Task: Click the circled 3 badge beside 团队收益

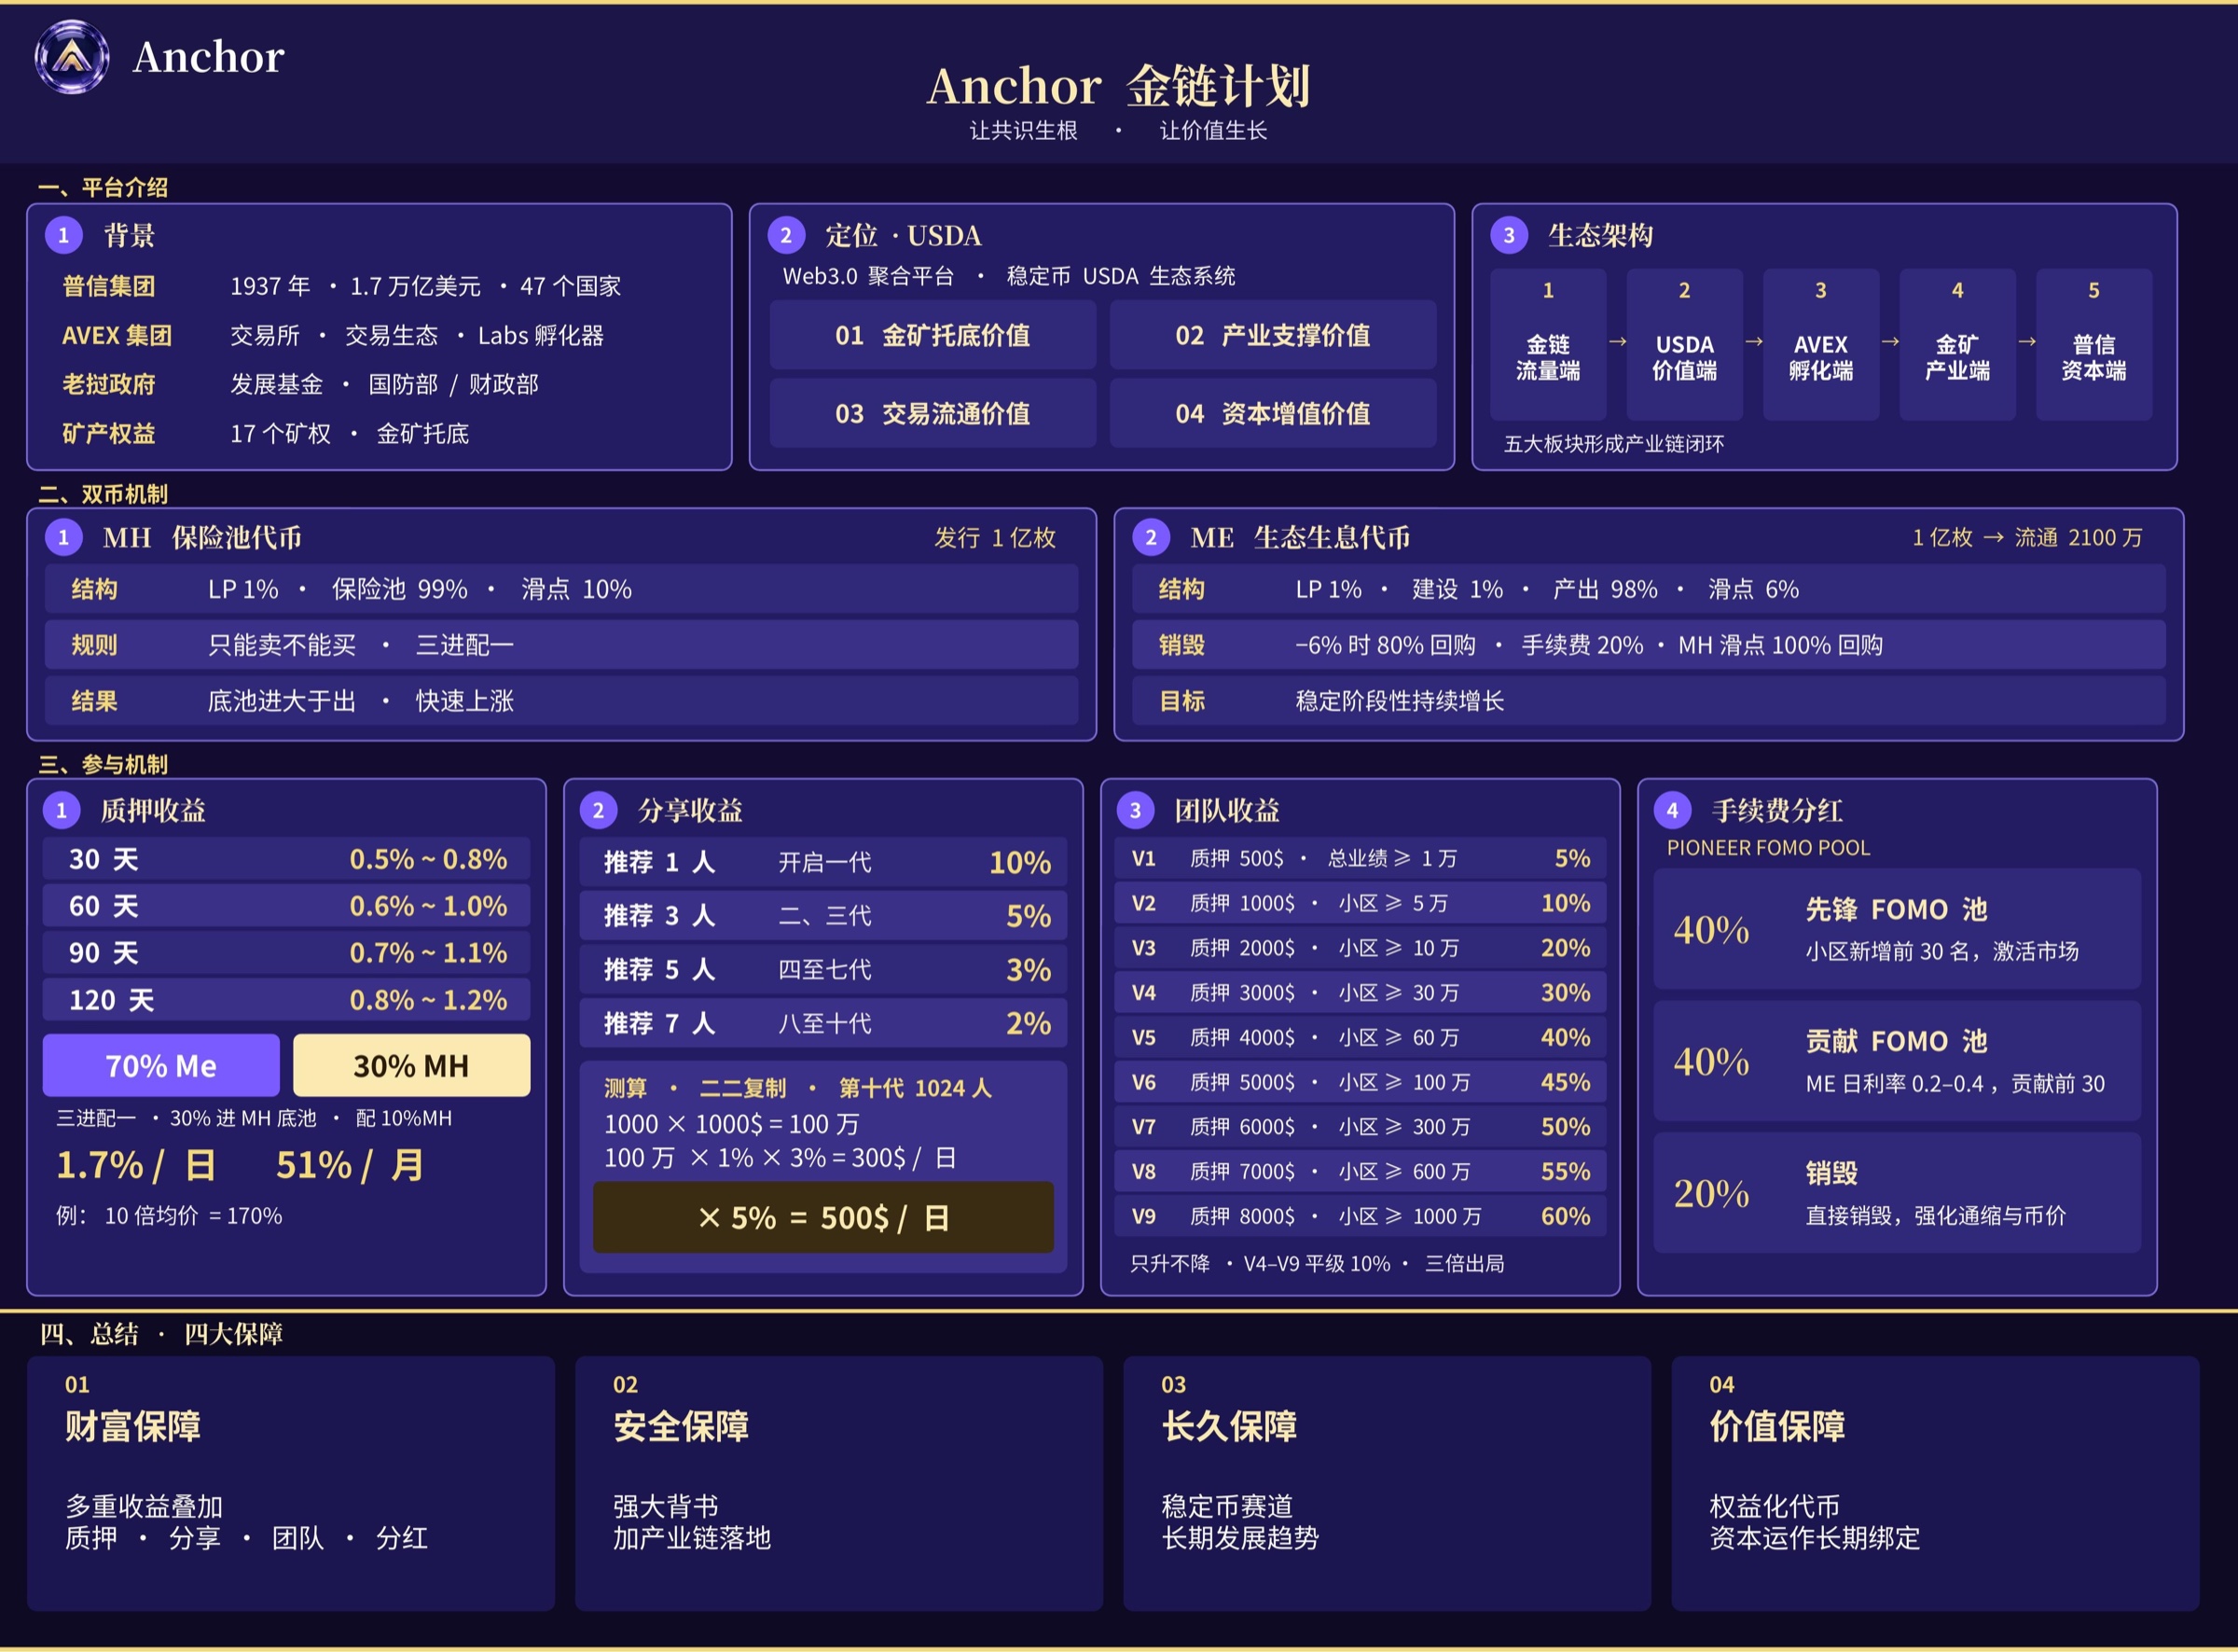Action: click(x=1136, y=810)
